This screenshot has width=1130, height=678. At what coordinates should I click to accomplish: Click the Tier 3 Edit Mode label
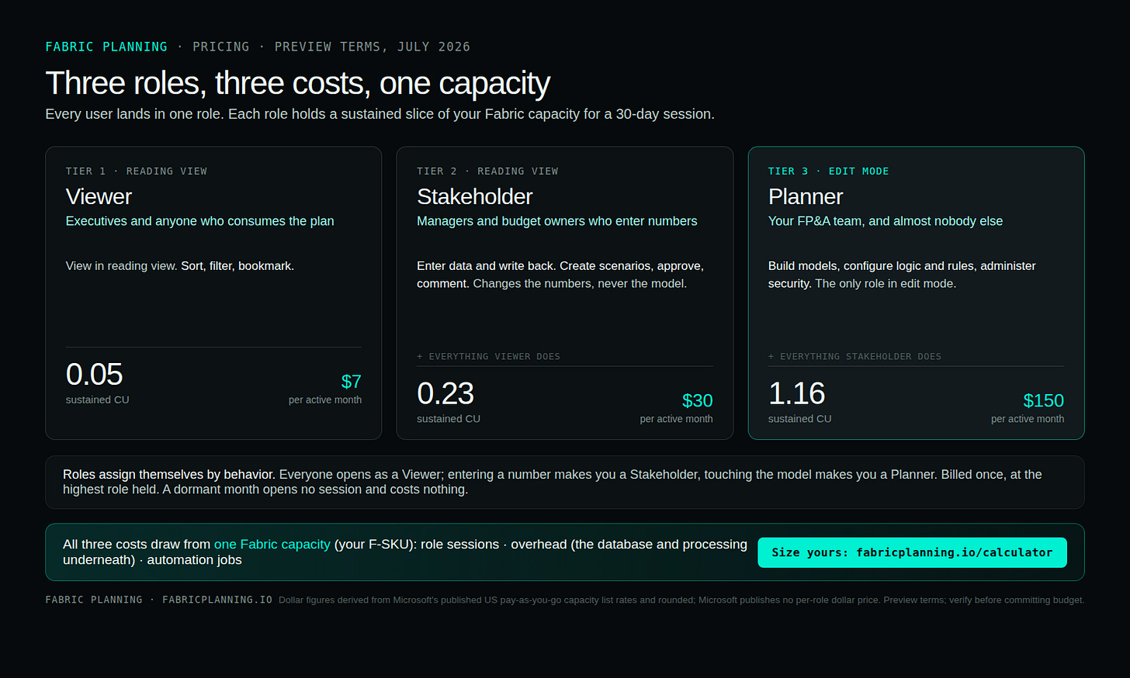click(829, 171)
